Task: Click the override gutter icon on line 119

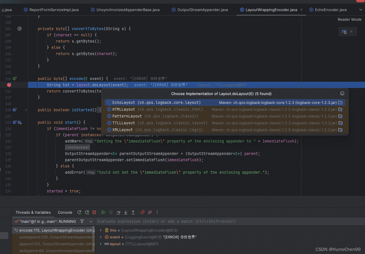Action: click(x=15, y=110)
